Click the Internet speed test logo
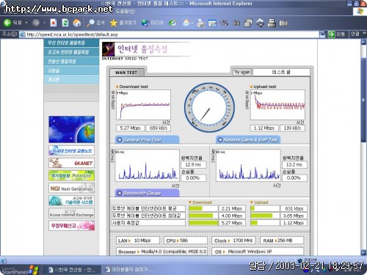This screenshot has width=367, height=275. click(146, 51)
